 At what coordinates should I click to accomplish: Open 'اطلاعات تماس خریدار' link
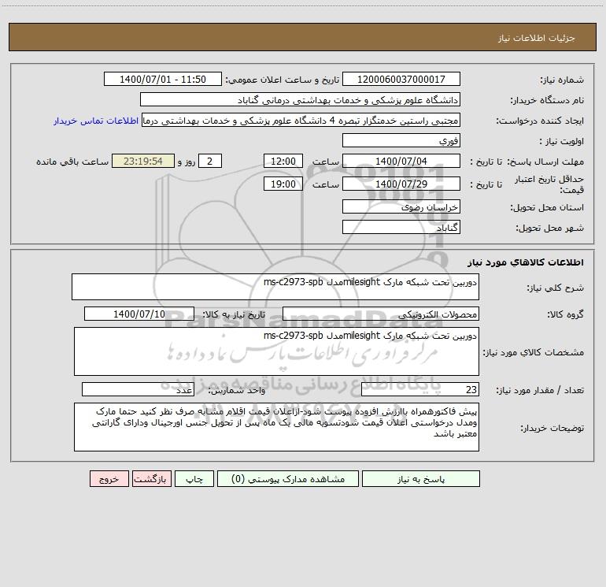(96, 121)
